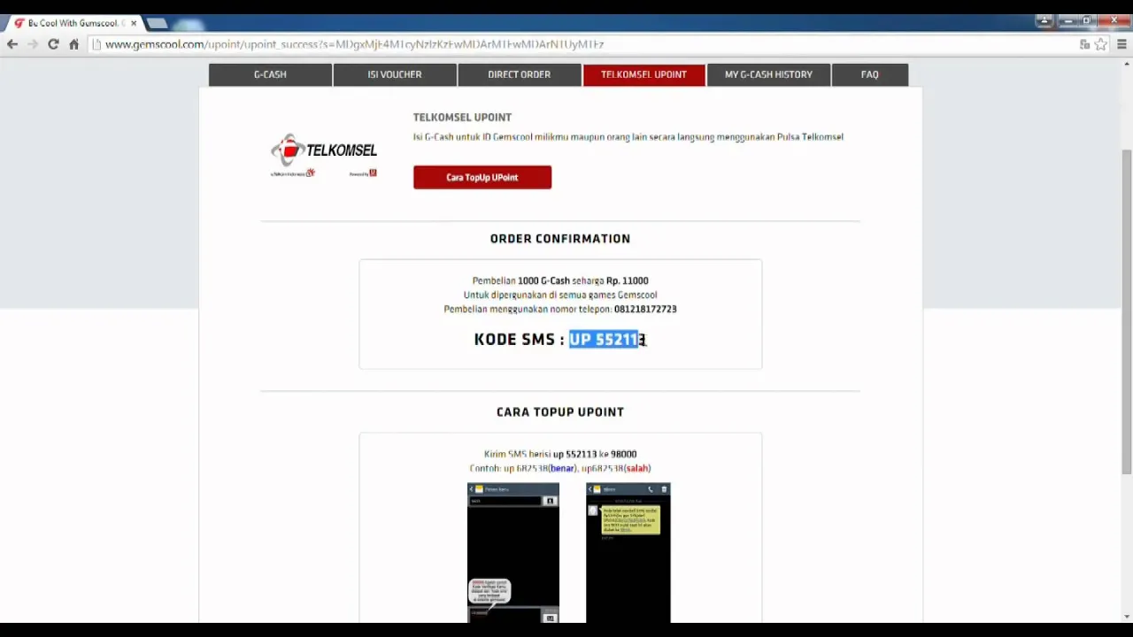
Task: Click the phone number 081218172723
Action: pos(645,309)
